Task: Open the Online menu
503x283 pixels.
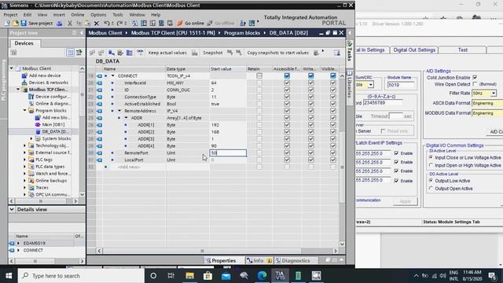Action: click(77, 15)
